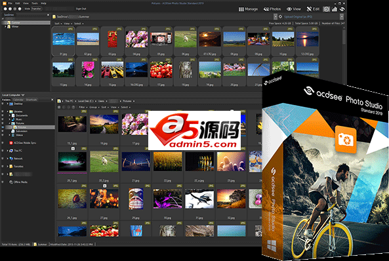Viewport: 389px width, 261px height.
Task: Select the Web mode label
Action: tap(28, 9)
